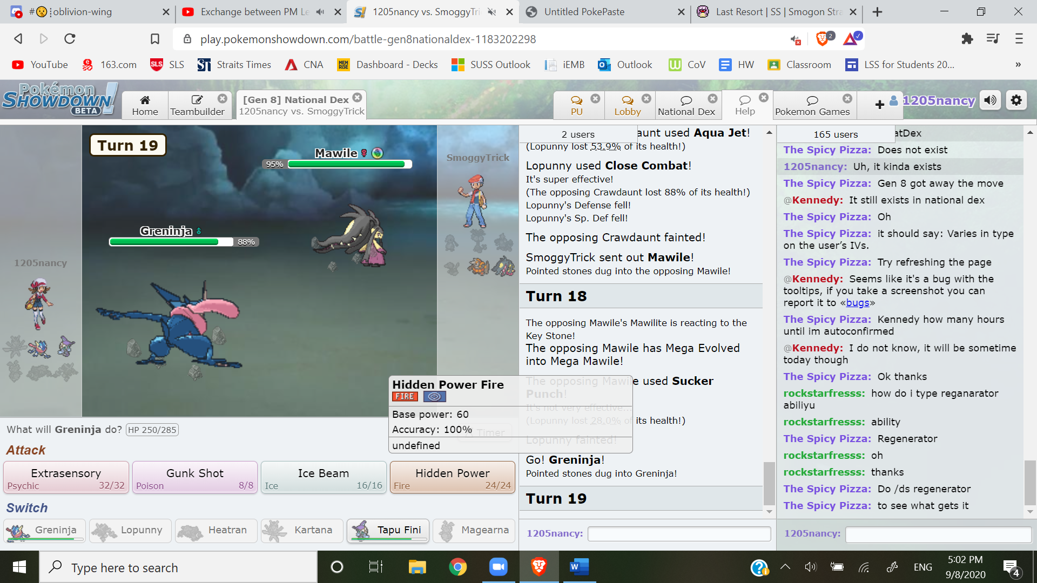Switch to the Last Resort Smogon tab
The image size is (1037, 583).
pyautogui.click(x=776, y=12)
